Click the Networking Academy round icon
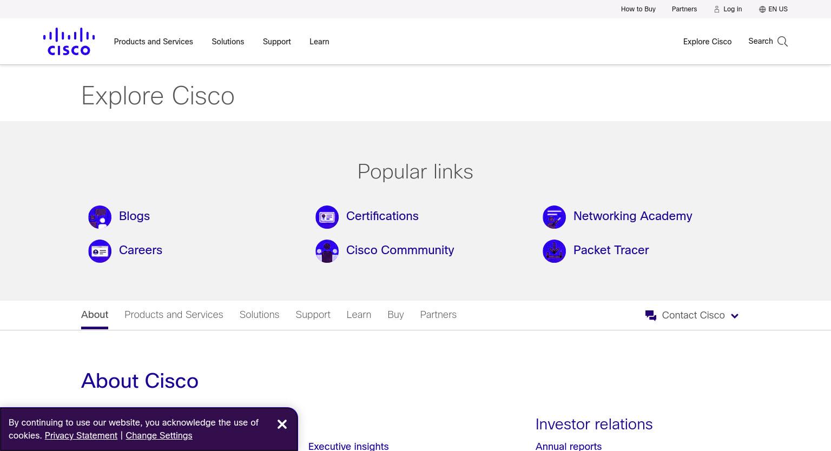 (554, 217)
